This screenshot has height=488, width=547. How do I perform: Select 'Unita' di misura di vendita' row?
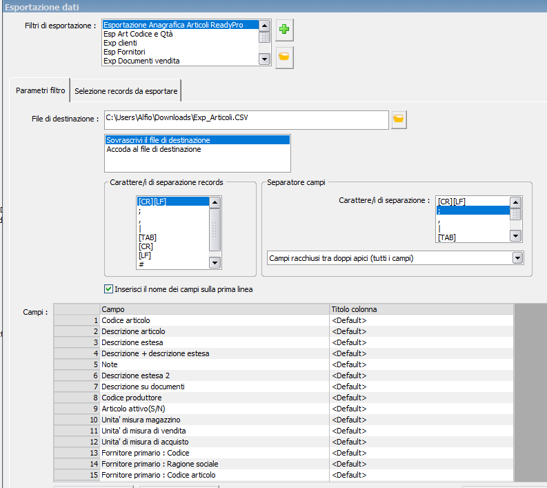point(215,431)
